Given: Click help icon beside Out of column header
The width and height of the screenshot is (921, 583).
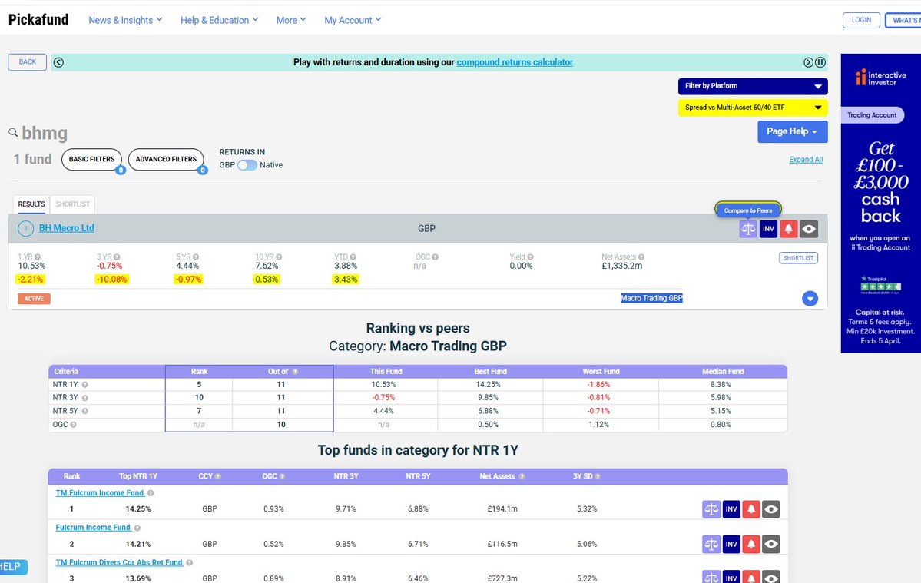Looking at the screenshot, I should click(295, 372).
